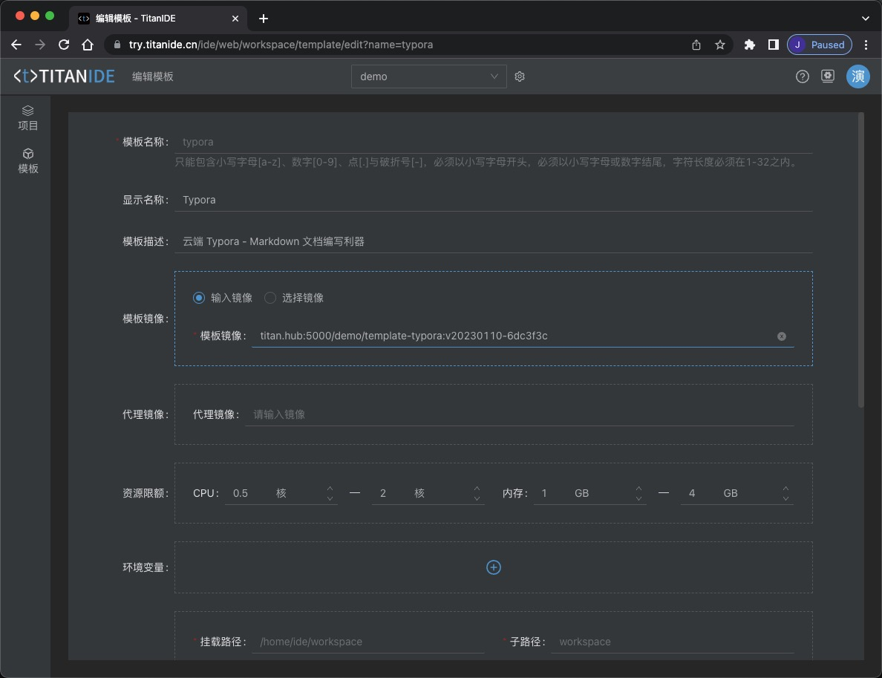This screenshot has height=678, width=882.
Task: Select the 输入镜像 radio option
Action: click(x=199, y=298)
